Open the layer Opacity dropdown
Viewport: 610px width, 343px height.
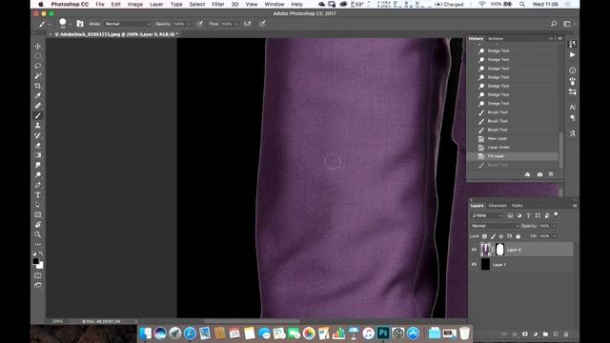[555, 226]
